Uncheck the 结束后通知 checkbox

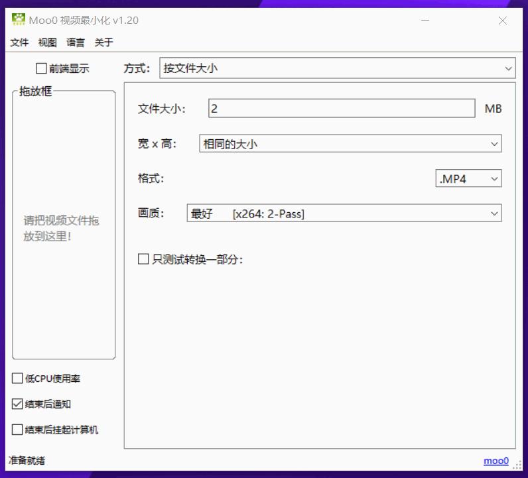point(17,404)
